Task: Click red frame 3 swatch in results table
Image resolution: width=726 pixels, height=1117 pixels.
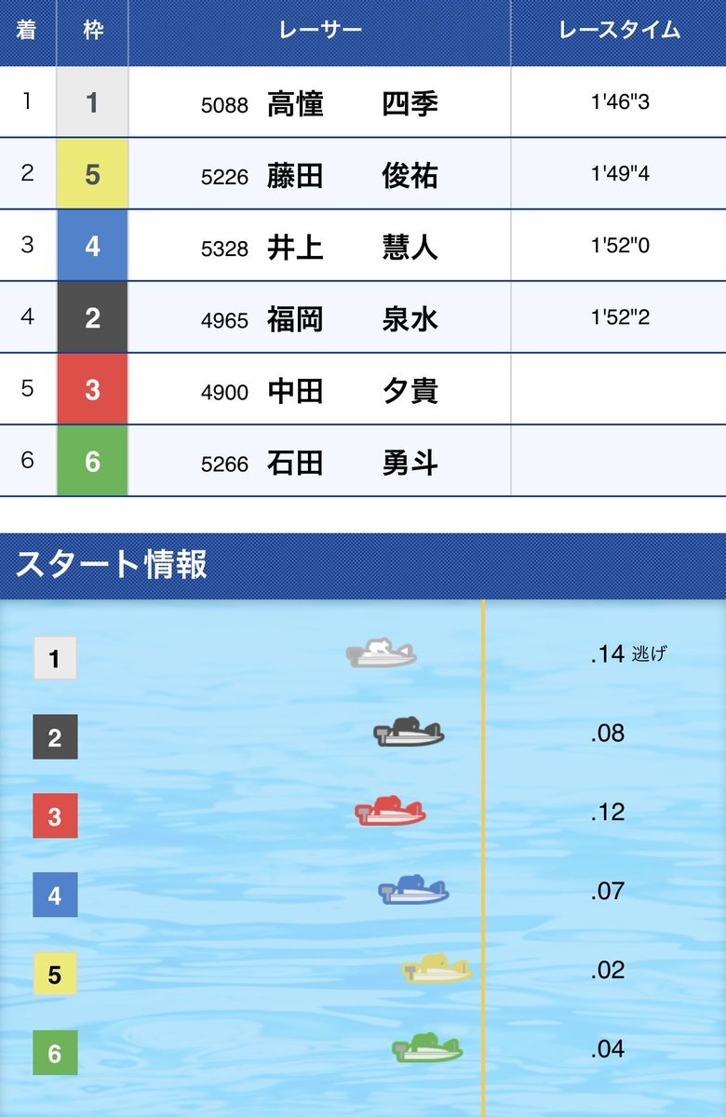Action: pos(92,390)
